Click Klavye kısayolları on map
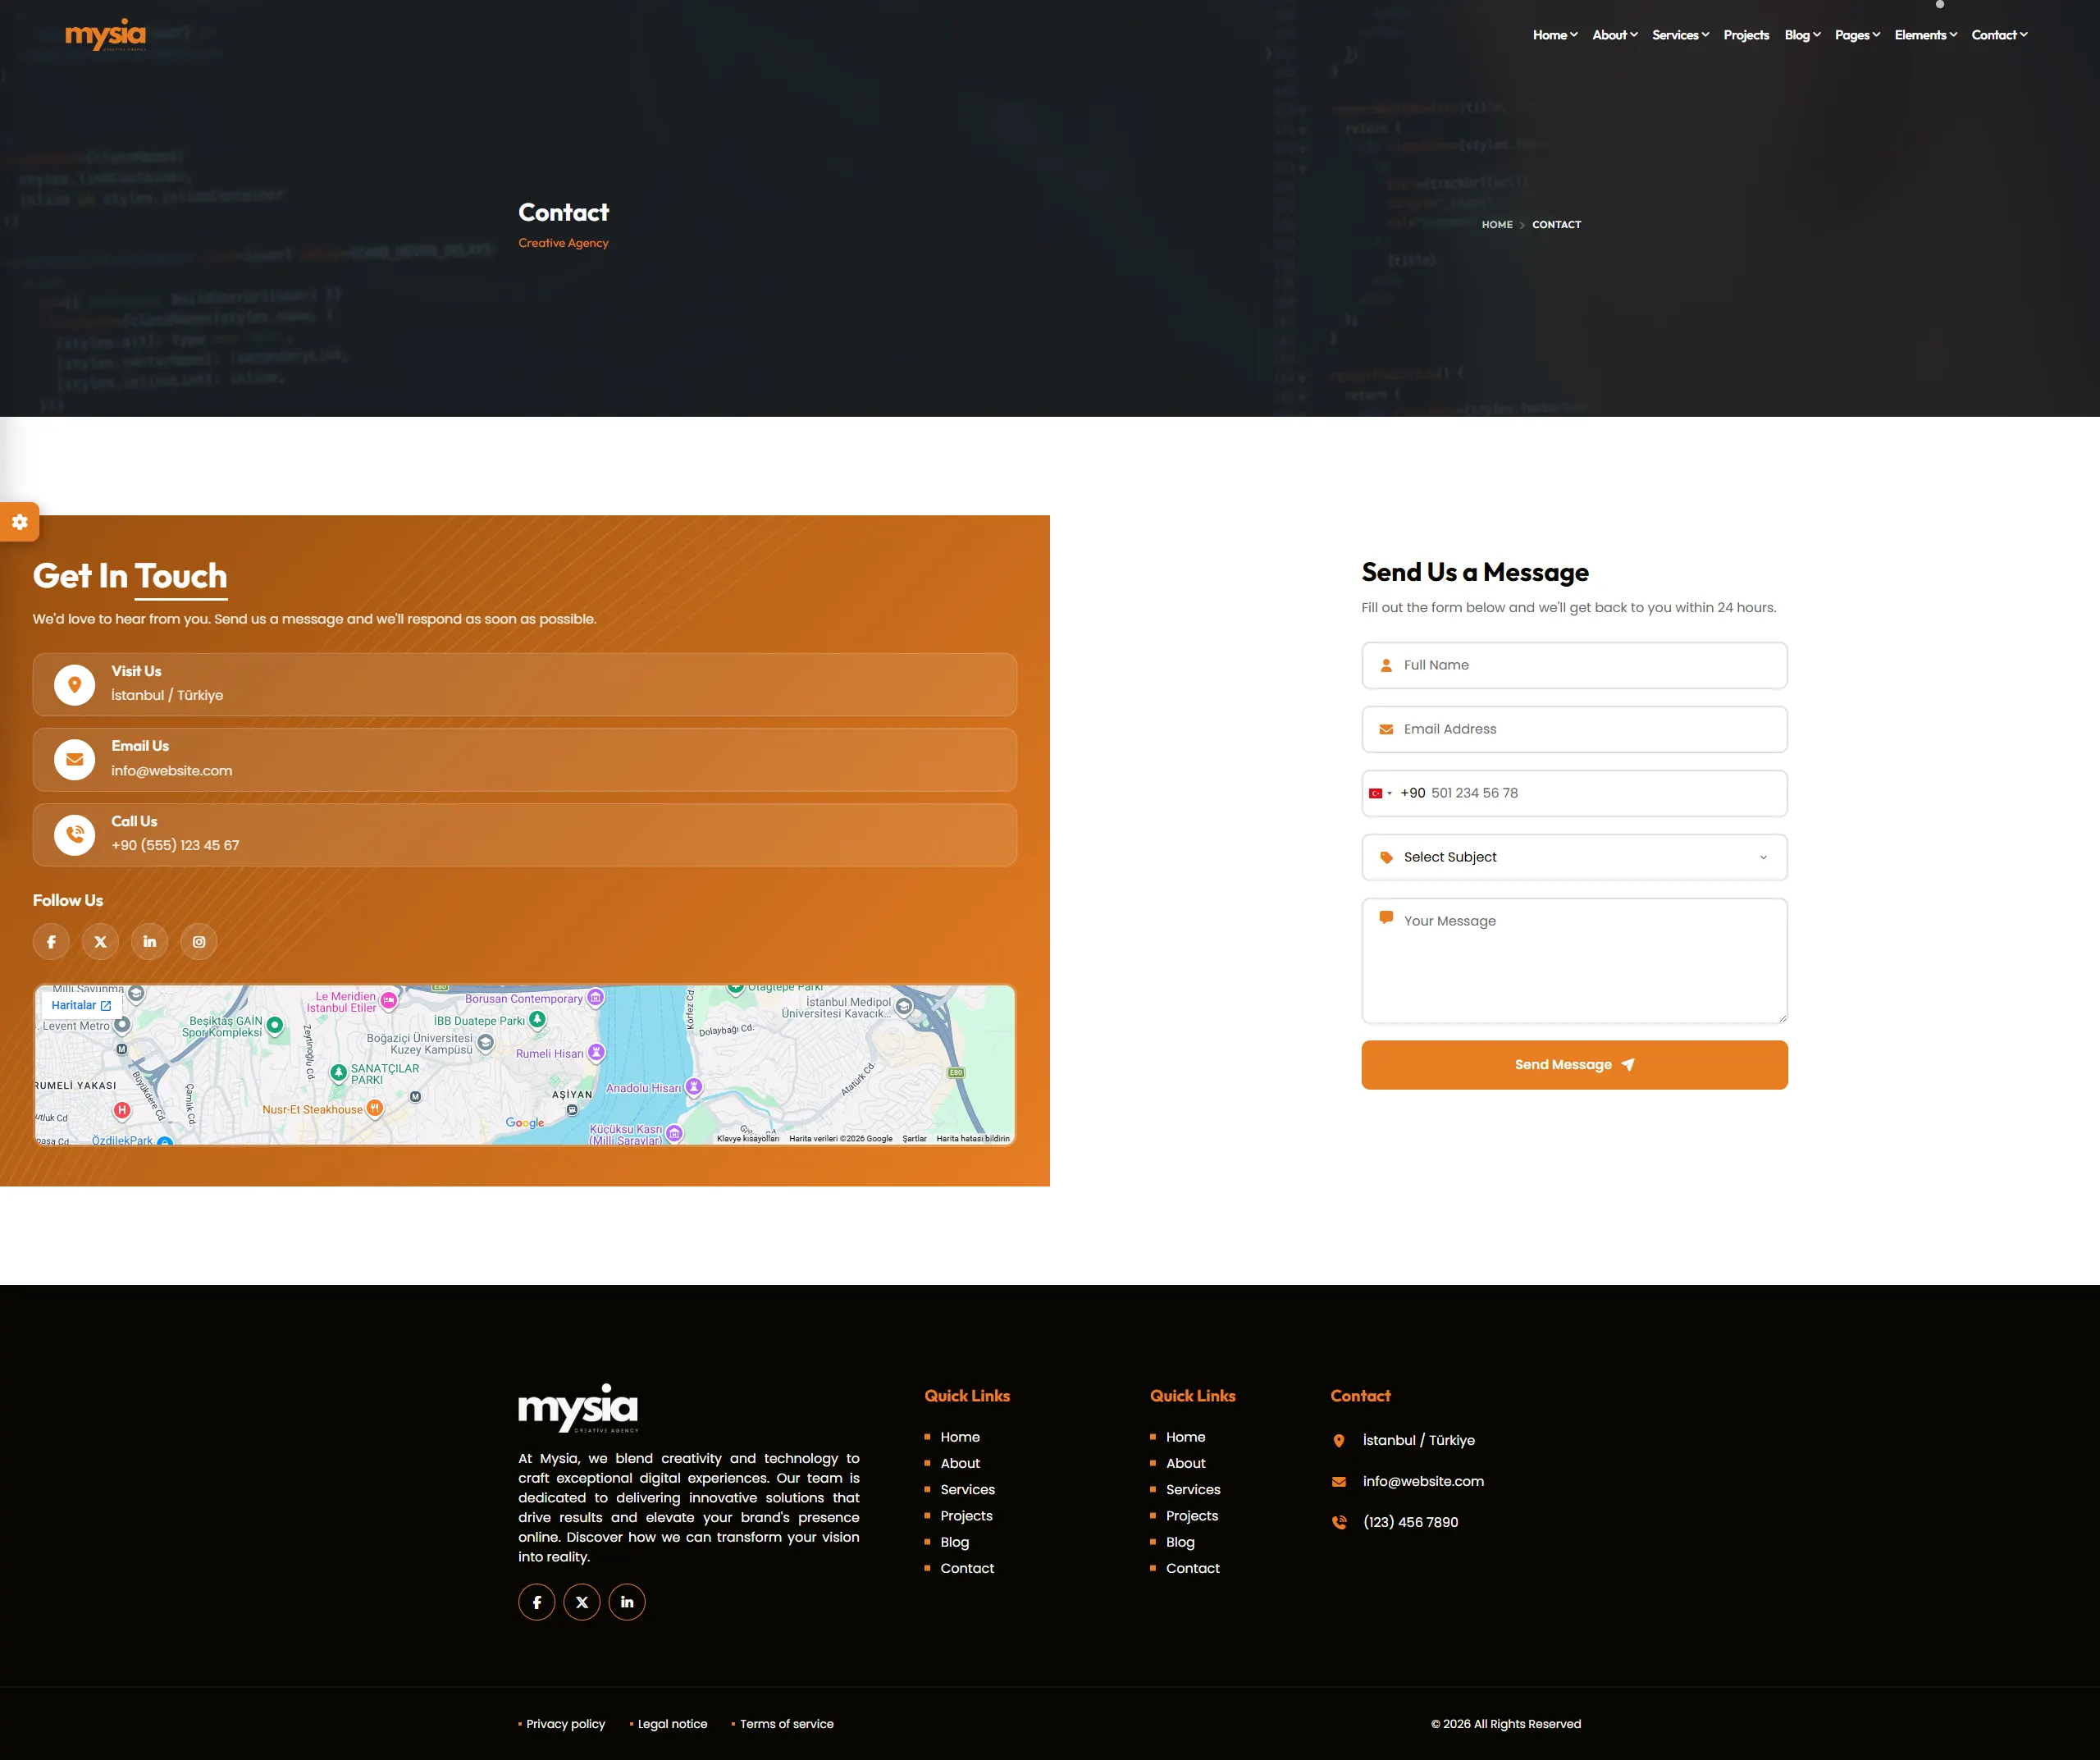This screenshot has width=2100, height=1760. pos(748,1138)
